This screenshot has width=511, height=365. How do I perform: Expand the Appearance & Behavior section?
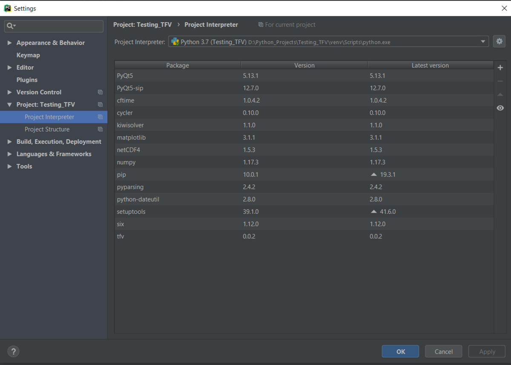[10, 43]
